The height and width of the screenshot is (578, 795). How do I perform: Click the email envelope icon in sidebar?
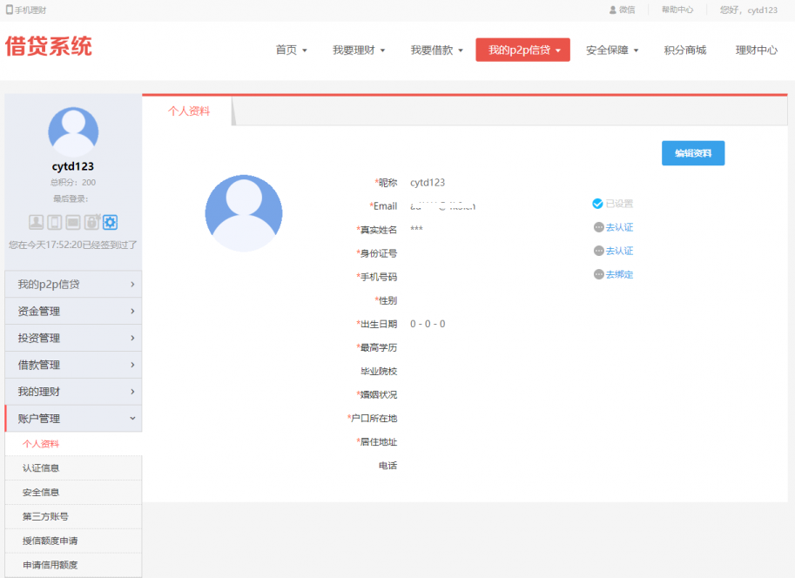pyautogui.click(x=73, y=222)
